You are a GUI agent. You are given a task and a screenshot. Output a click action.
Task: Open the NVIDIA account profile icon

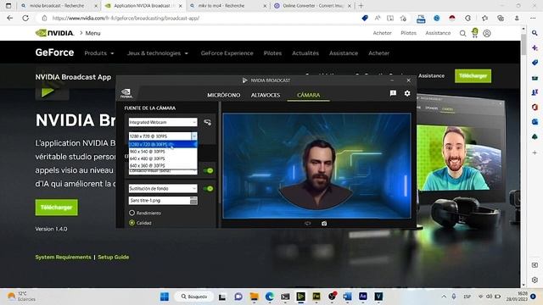coord(487,33)
